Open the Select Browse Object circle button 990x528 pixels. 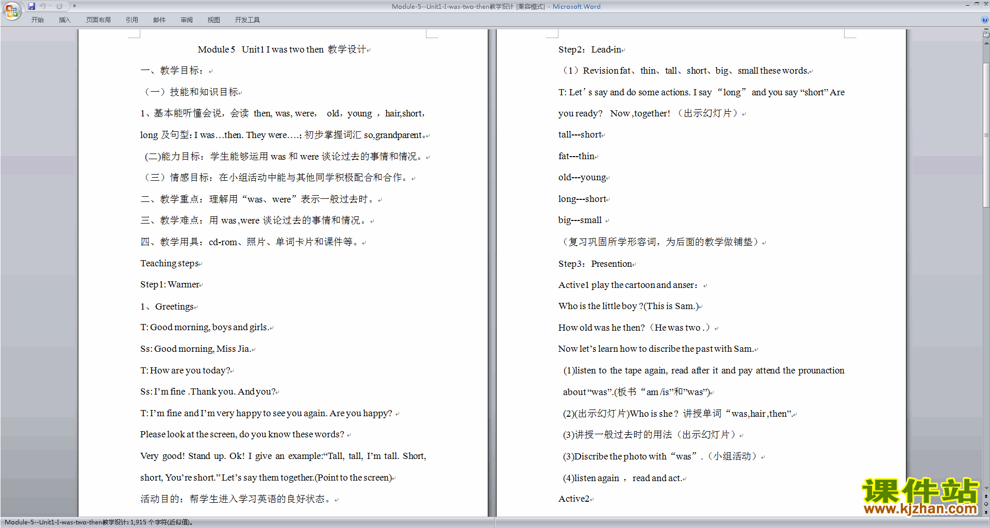pos(986,504)
